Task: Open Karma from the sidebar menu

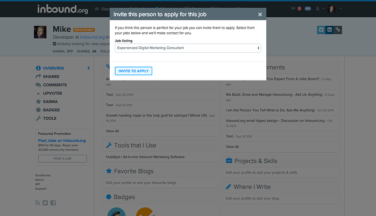Action: (50, 102)
